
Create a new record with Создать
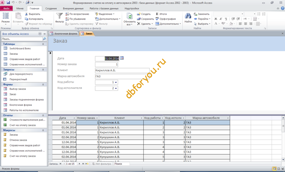click(144, 14)
